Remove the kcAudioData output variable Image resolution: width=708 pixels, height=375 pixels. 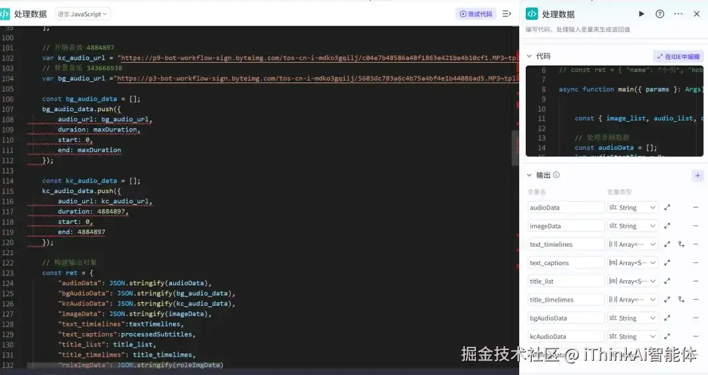pyautogui.click(x=696, y=336)
